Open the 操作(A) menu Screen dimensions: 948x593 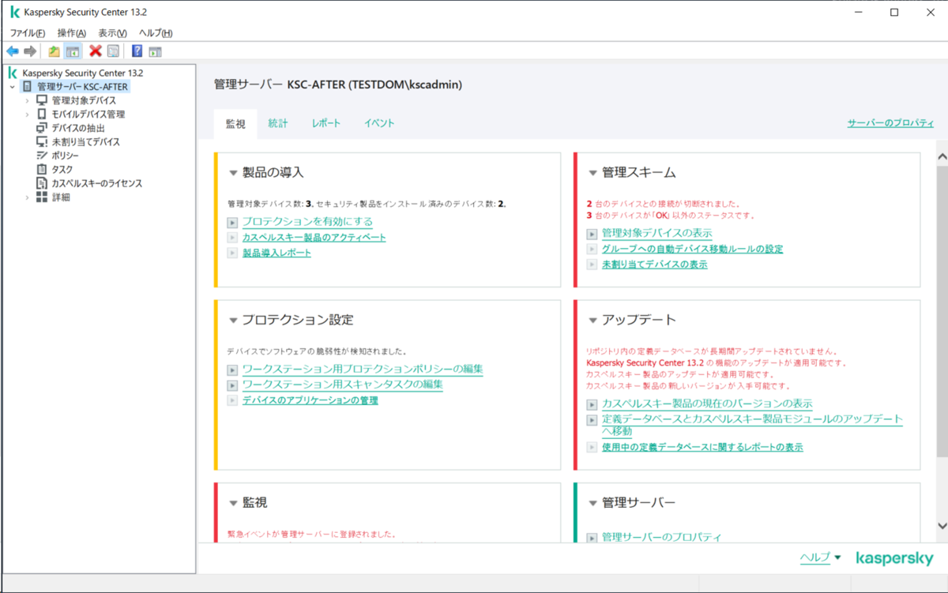click(72, 33)
